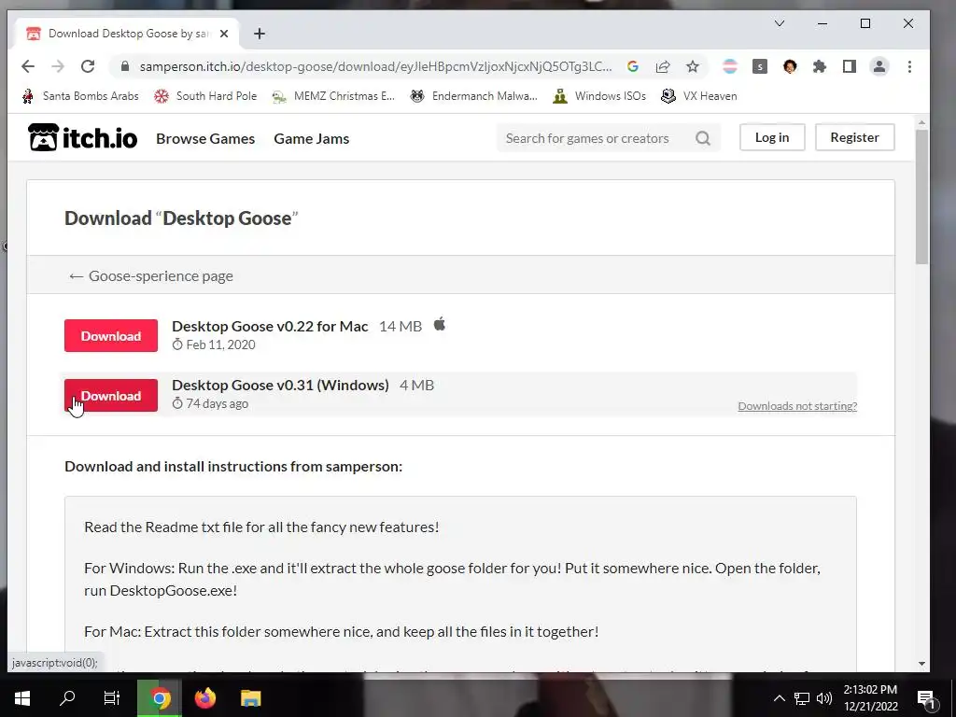Reload the page with refresh icon

(x=88, y=66)
